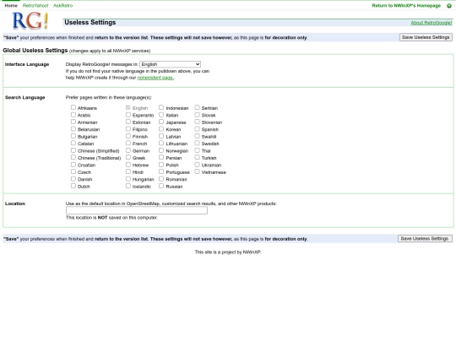456x342 pixels.
Task: Open the About RetroGoogle! link
Action: click(x=432, y=23)
